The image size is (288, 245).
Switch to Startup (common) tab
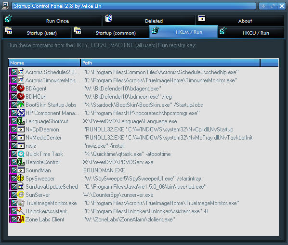[110, 33]
